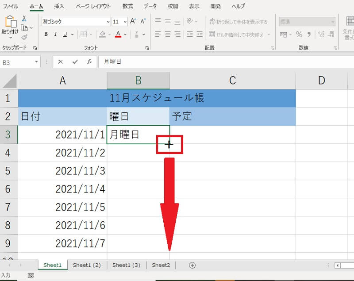Toggle italic formatting
This screenshot has height=281, width=354.
(56, 35)
